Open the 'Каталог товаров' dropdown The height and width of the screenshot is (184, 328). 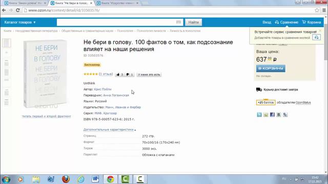[20, 22]
